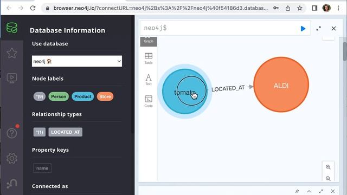Close the query editor with X
Screen dimensions: 347x195
(334, 29)
